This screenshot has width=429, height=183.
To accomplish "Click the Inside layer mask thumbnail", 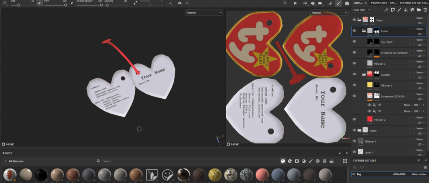I will coord(377,31).
